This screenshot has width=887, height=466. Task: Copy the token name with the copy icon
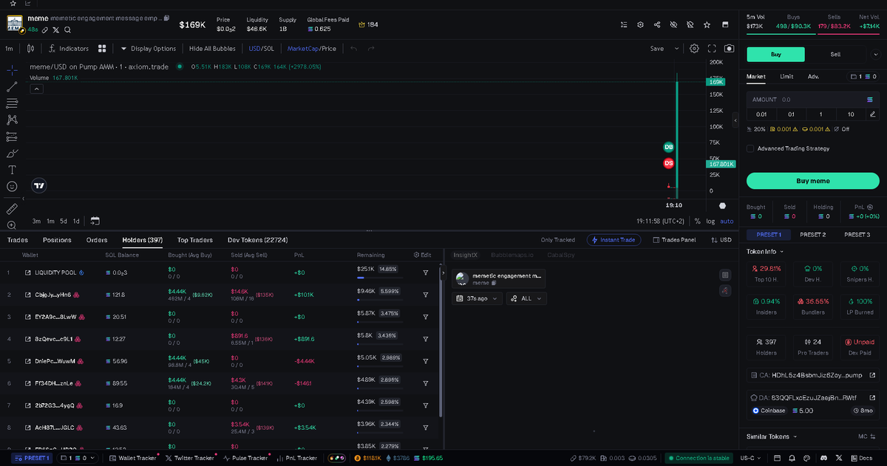[x=166, y=18]
